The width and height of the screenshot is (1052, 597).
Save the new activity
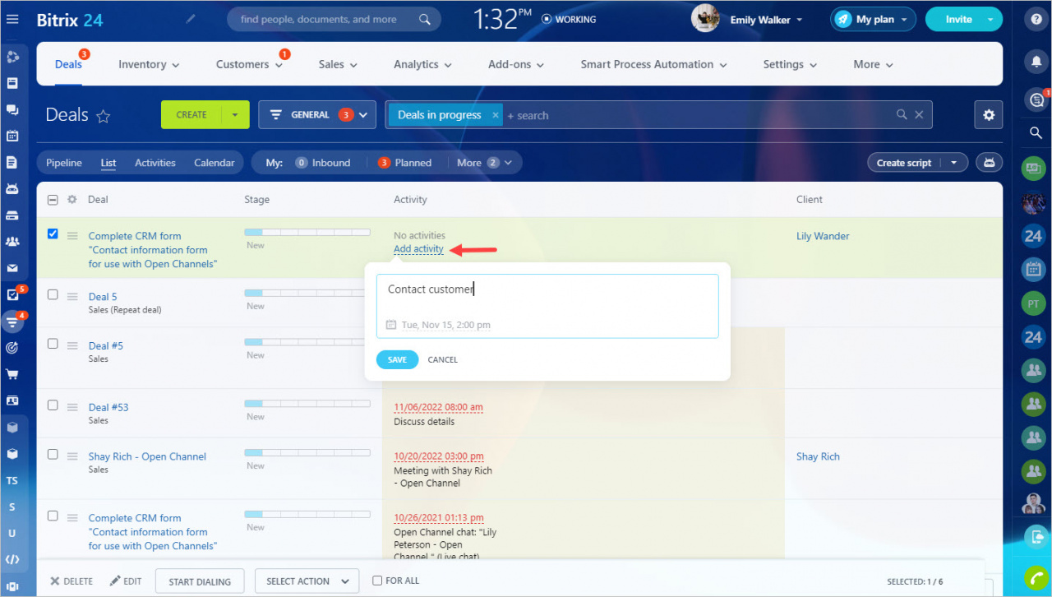click(x=397, y=359)
